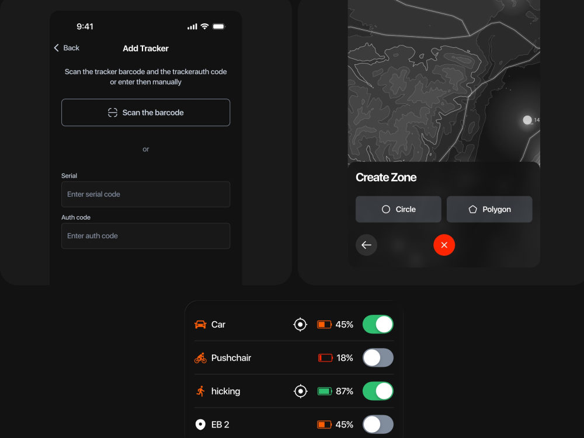This screenshot has width=584, height=438.
Task: Click the Serial field label
Action: click(x=69, y=176)
